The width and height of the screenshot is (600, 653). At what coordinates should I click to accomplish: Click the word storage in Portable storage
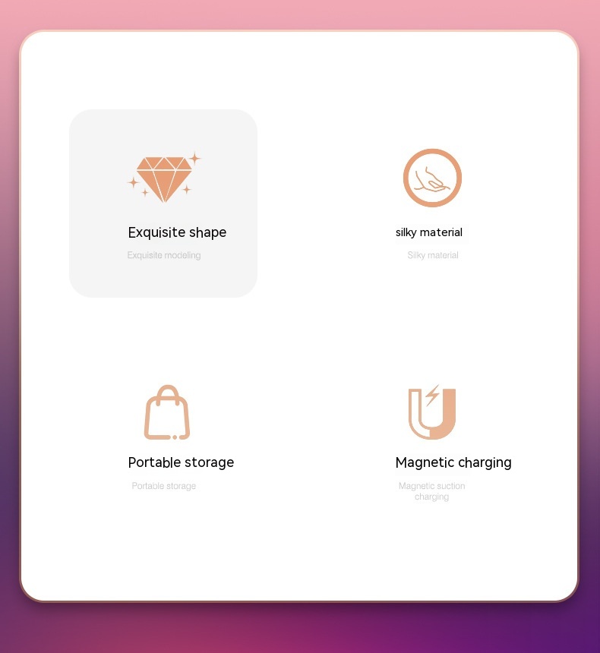tap(209, 462)
